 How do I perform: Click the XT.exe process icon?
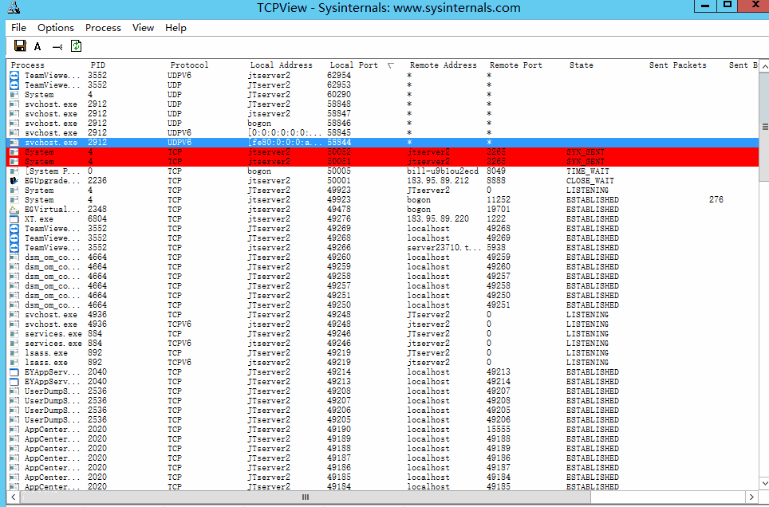point(14,218)
